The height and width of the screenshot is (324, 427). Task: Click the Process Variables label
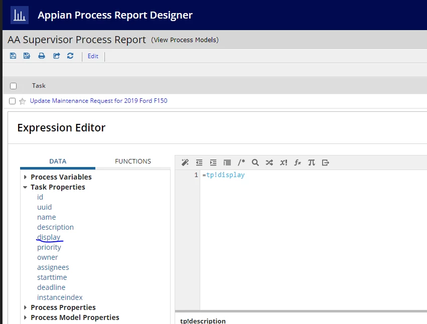[x=61, y=177]
